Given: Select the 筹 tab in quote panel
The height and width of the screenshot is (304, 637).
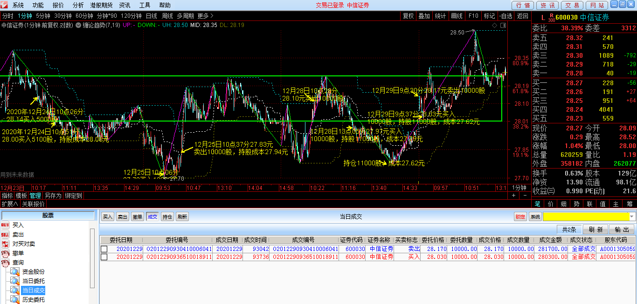Looking at the screenshot, I should (630, 204).
